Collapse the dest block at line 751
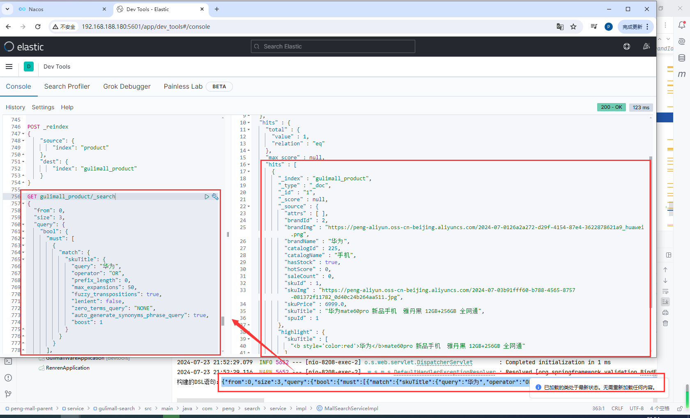This screenshot has width=690, height=418. click(x=23, y=162)
